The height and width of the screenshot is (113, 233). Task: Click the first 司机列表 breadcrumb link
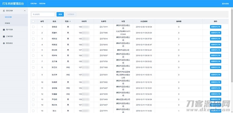click(33, 3)
